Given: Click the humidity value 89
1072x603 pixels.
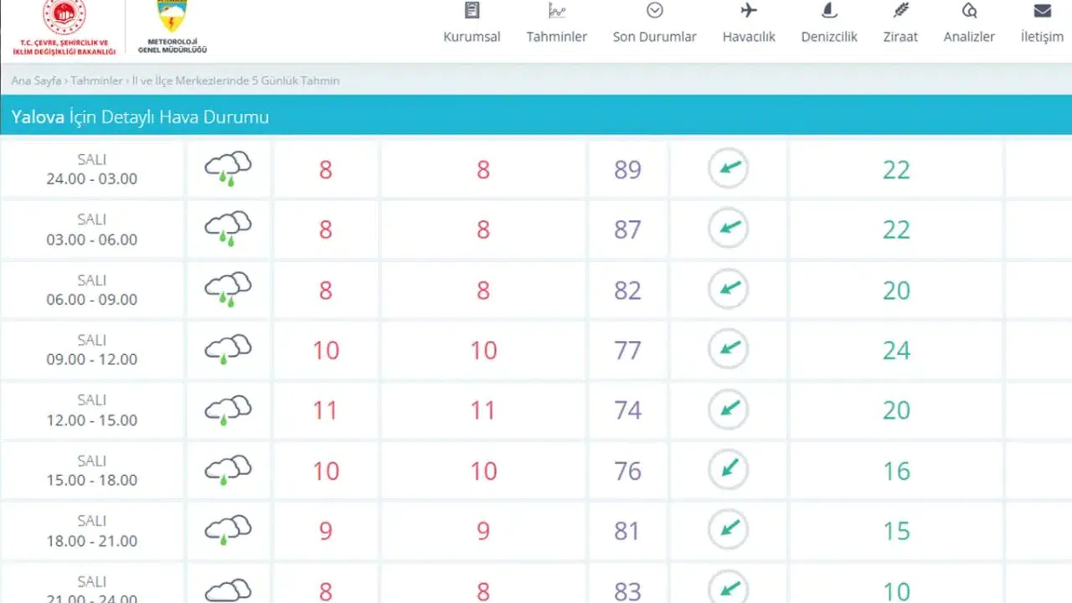Looking at the screenshot, I should click(627, 170).
